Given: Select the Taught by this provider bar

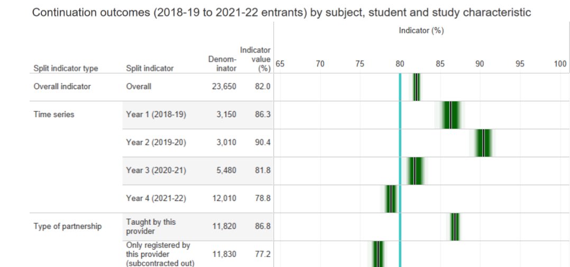Looking at the screenshot, I should click(455, 226).
